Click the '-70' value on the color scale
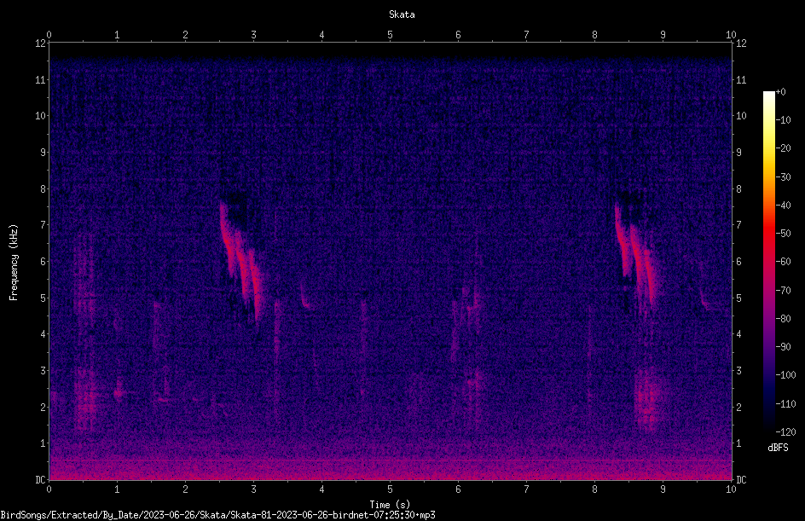805x521 pixels. pyautogui.click(x=783, y=291)
